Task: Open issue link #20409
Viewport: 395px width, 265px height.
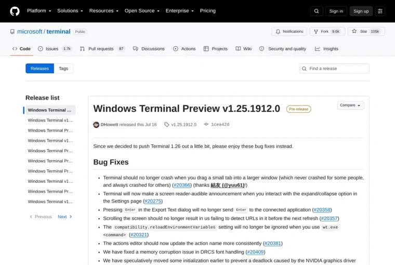Action: click(x=255, y=252)
